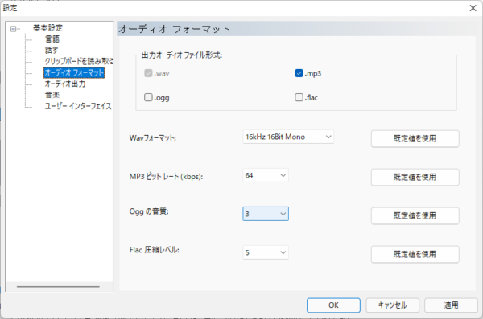Viewport: 483px width, 319px height.
Task: Reset Wav format with 既定値を使用
Action: (x=415, y=138)
